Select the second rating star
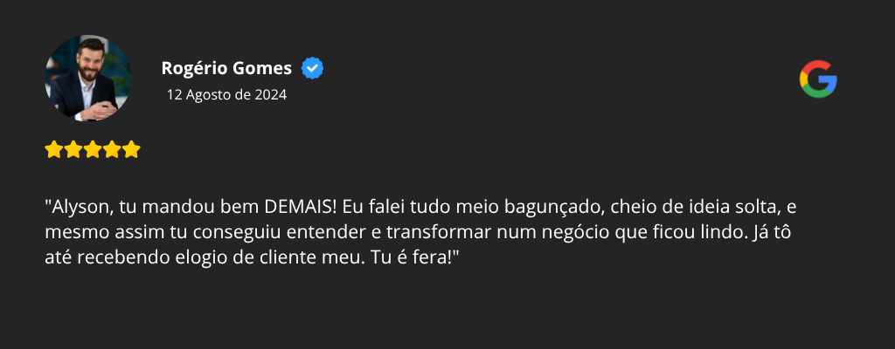 (73, 149)
